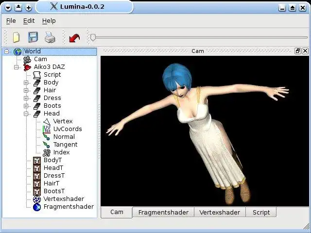Viewport: 311px width, 233px height.
Task: Expand the Dress tree node
Action: 26,98
